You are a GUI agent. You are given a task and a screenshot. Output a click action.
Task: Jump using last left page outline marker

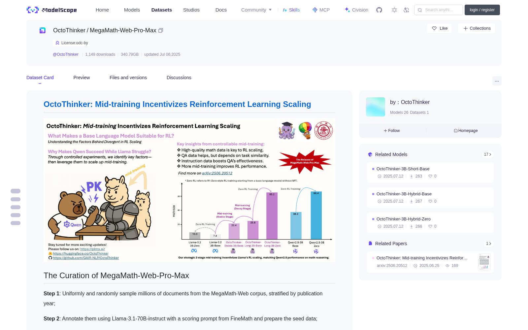(16, 223)
